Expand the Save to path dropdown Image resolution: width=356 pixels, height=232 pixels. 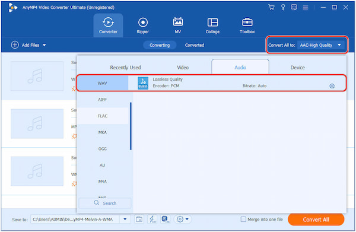(x=125, y=220)
